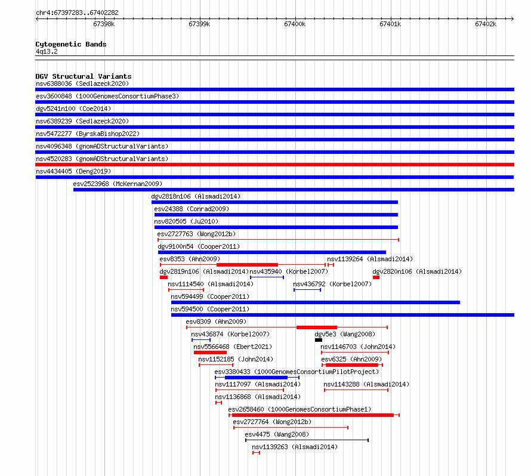
Task: Select the thick red esv6325 block
Action: tap(352, 365)
